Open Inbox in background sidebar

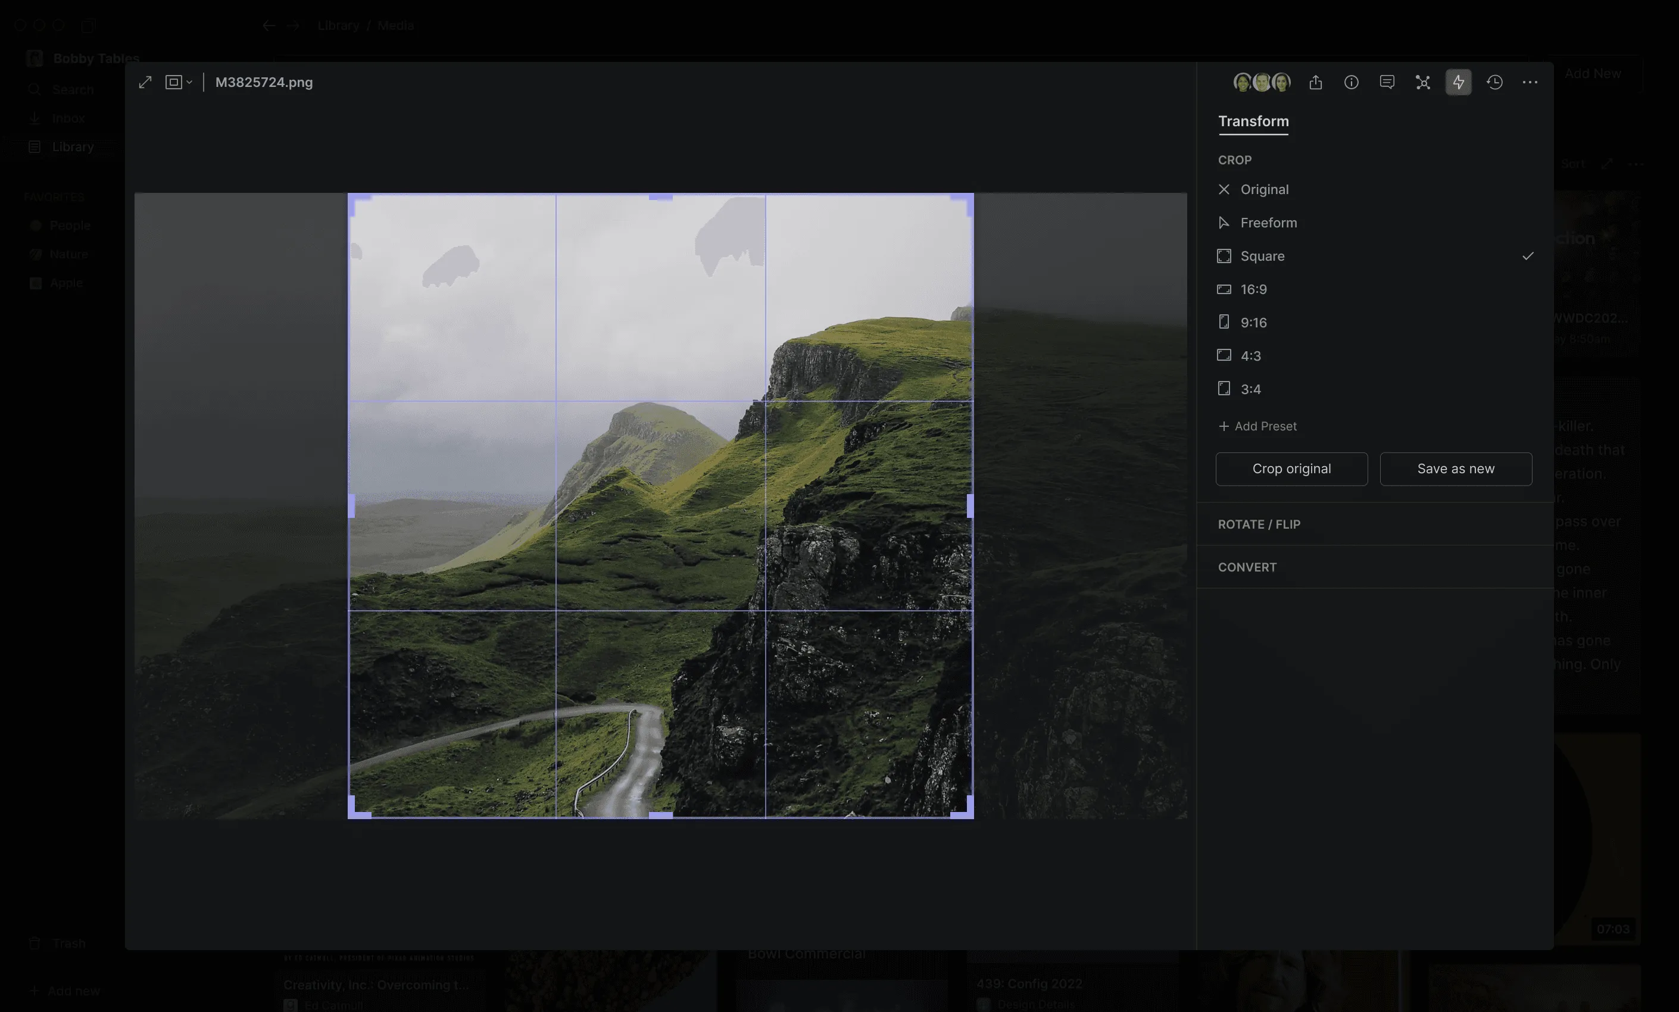click(57, 118)
